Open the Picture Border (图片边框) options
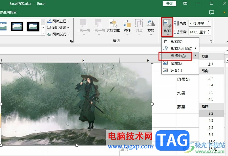The width and height of the screenshot is (228, 156). [x=58, y=21]
